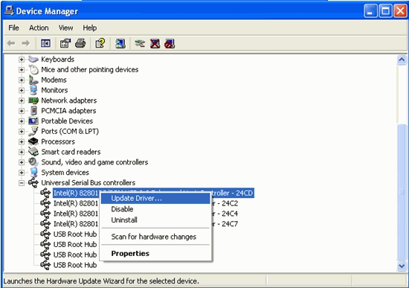Click the Device Manager title bar icon
Image resolution: width=409 pixels, height=288 pixels.
coord(9,10)
